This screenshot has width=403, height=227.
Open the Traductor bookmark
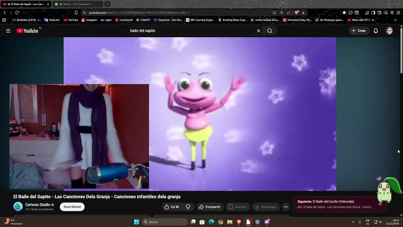[x=52, y=20]
